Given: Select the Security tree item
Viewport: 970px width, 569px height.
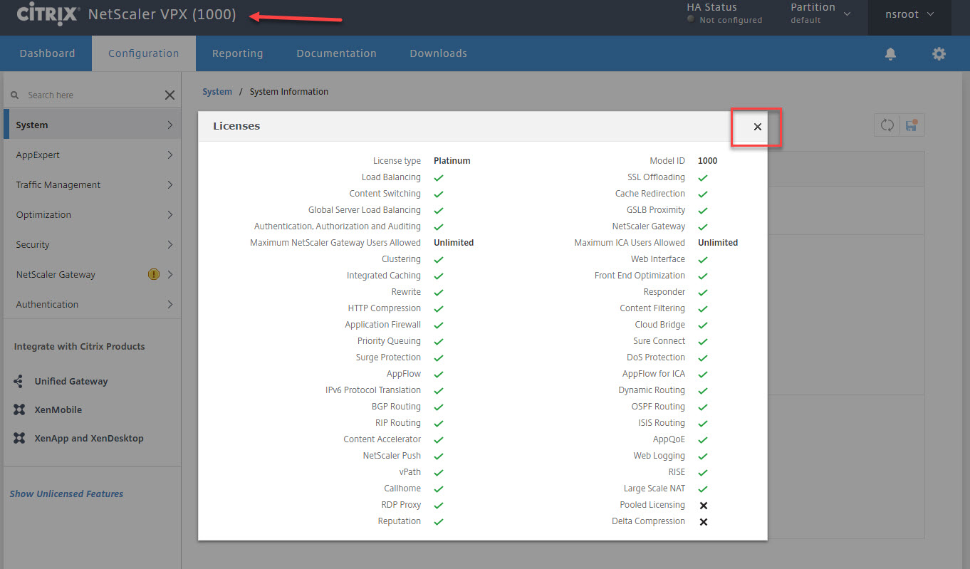Looking at the screenshot, I should [x=92, y=244].
